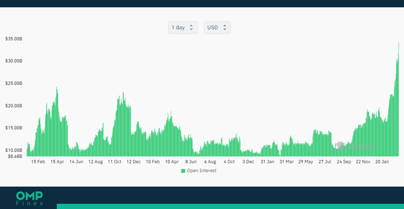Click the 12 Dec date label
The width and height of the screenshot is (404, 209).
pyautogui.click(x=134, y=162)
